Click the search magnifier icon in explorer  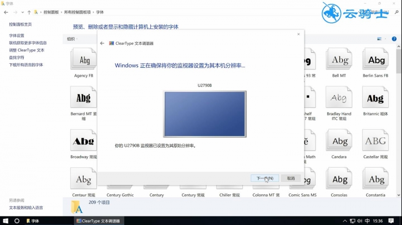coord(396,12)
